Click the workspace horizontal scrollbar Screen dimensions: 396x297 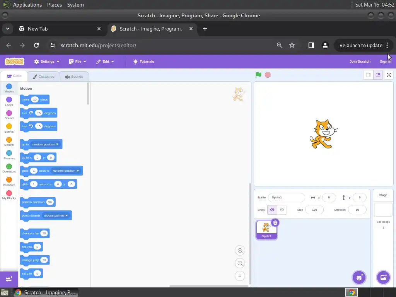(x=208, y=286)
